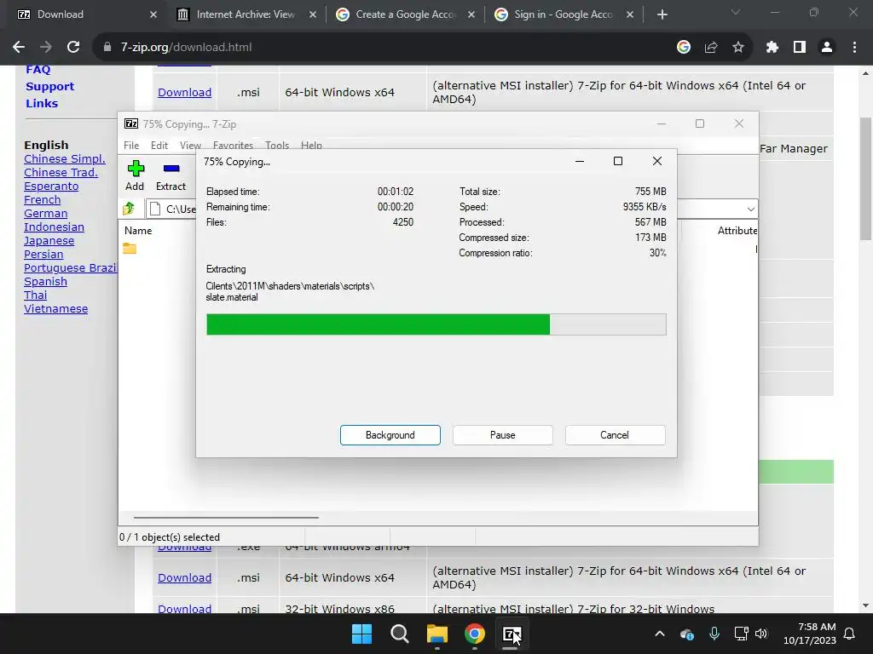Open File Explorer from taskbar
Image resolution: width=873 pixels, height=654 pixels.
tap(437, 634)
